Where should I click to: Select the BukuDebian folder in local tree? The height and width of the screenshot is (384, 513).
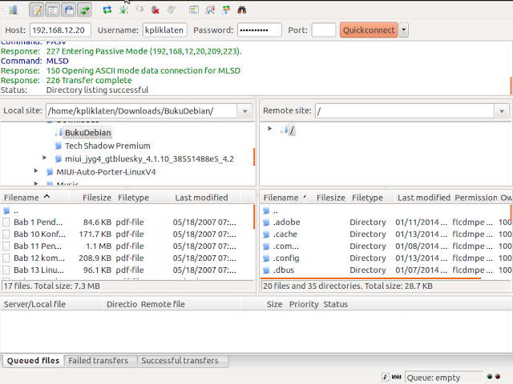(87, 133)
